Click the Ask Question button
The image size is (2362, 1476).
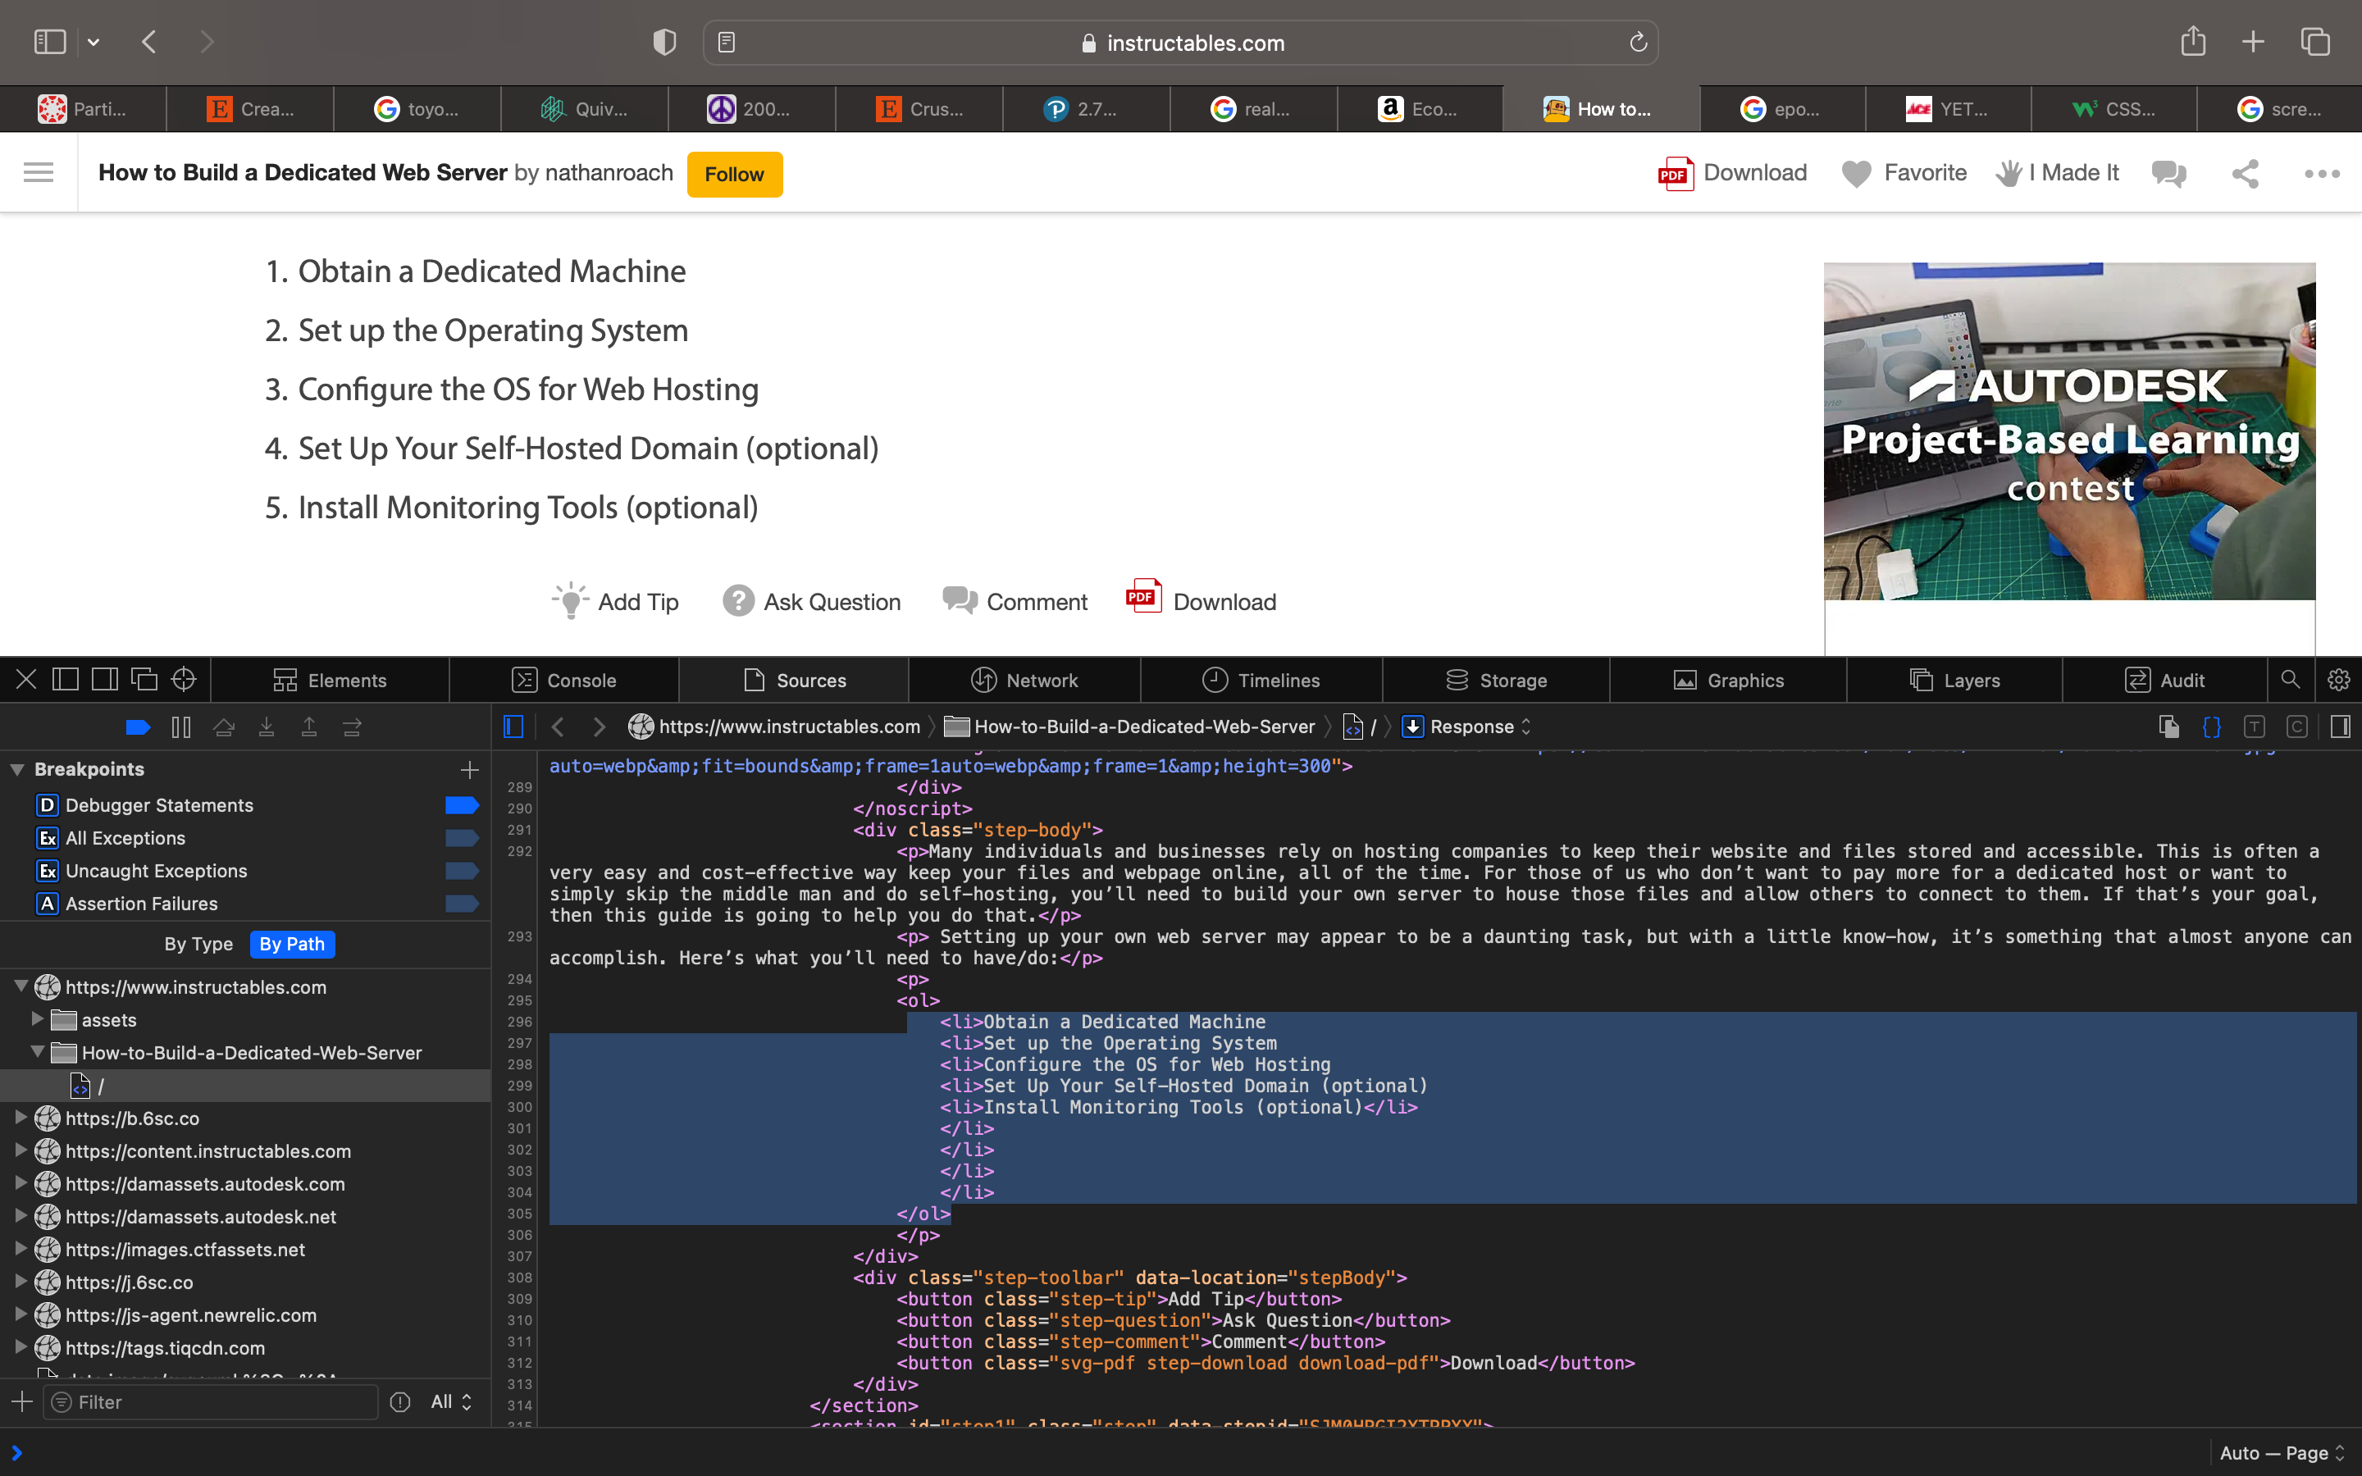click(812, 601)
